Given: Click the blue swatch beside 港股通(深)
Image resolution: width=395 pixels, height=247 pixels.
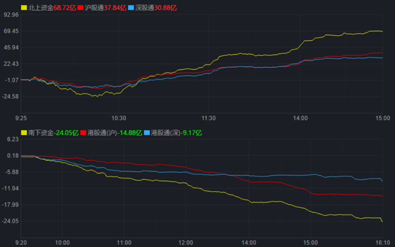Looking at the screenshot, I should pyautogui.click(x=147, y=133).
